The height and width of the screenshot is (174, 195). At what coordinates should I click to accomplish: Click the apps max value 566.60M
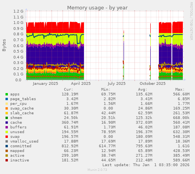coord(181,94)
